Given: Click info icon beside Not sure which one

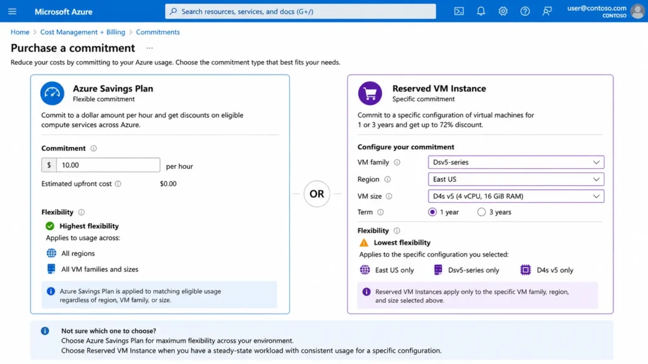Looking at the screenshot, I should click(x=45, y=331).
